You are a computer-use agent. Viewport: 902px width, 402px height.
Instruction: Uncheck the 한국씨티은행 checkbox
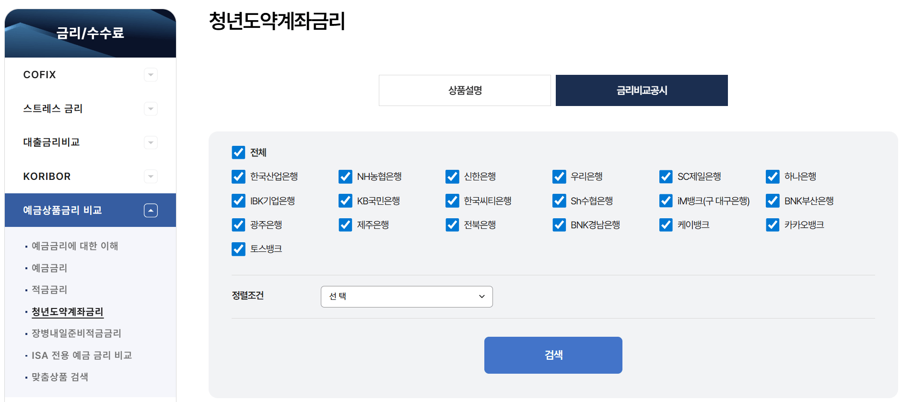[452, 201]
